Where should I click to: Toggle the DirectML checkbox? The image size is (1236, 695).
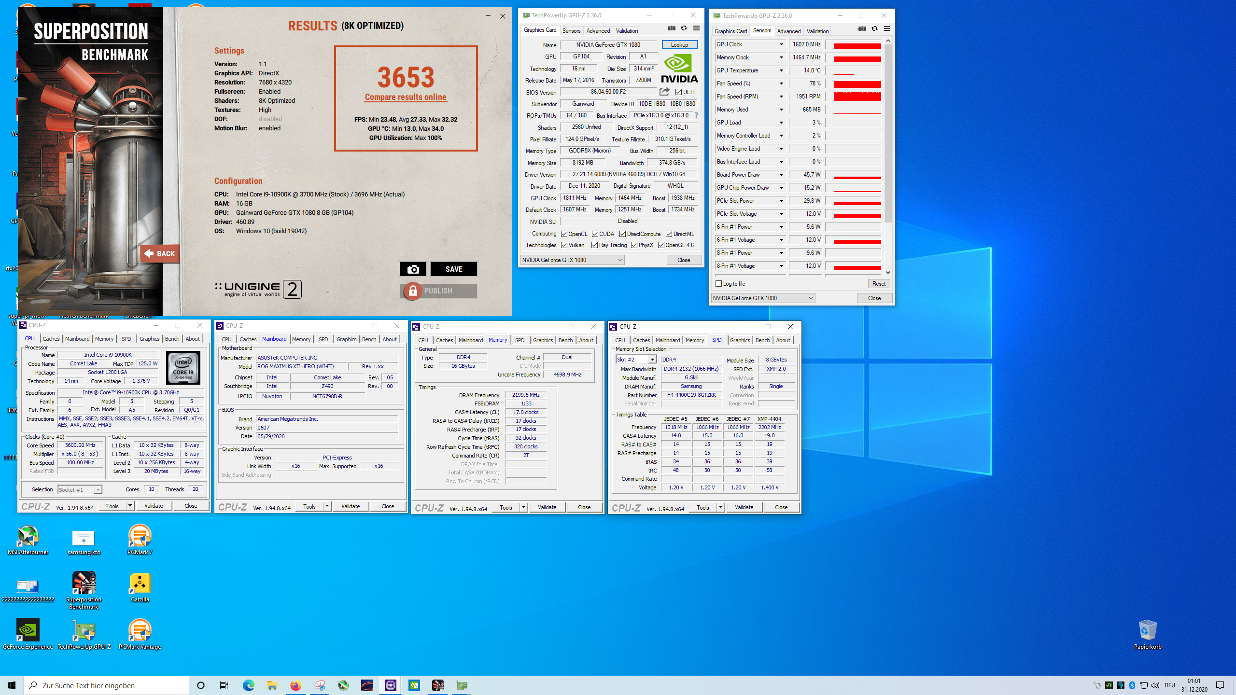[x=669, y=234]
